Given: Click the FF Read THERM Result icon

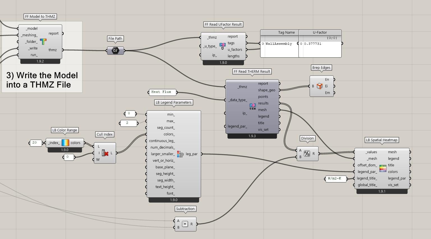Looking at the screenshot, I should (252, 106).
